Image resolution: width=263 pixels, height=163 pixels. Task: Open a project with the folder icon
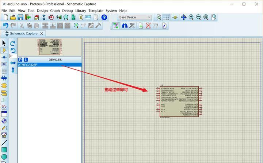(x=13, y=17)
